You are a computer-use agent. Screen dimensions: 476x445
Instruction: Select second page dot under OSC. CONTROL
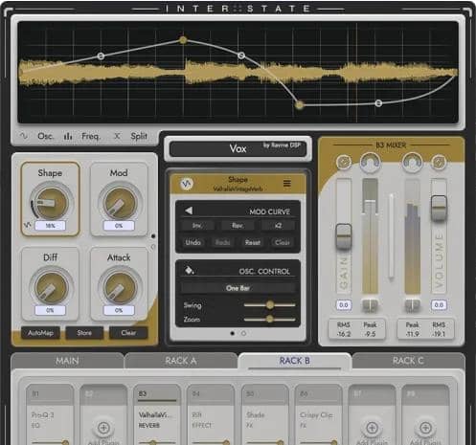click(243, 333)
